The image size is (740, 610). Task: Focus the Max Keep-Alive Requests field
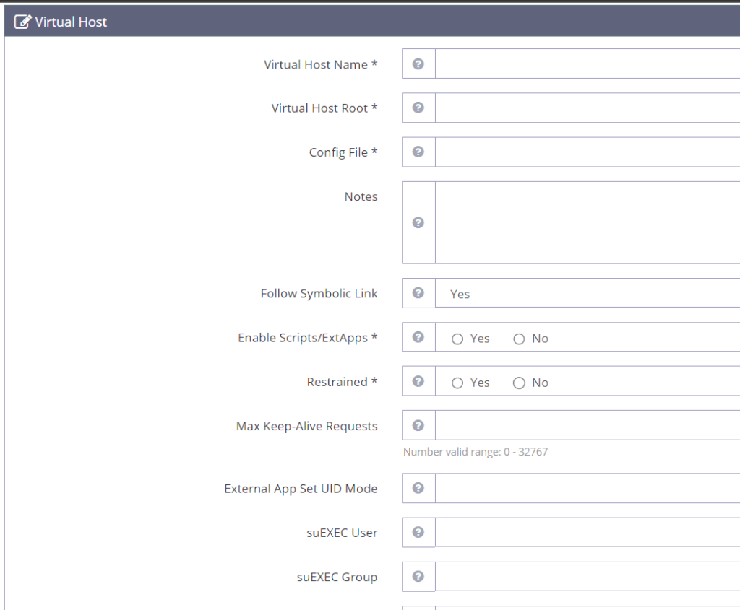click(588, 425)
